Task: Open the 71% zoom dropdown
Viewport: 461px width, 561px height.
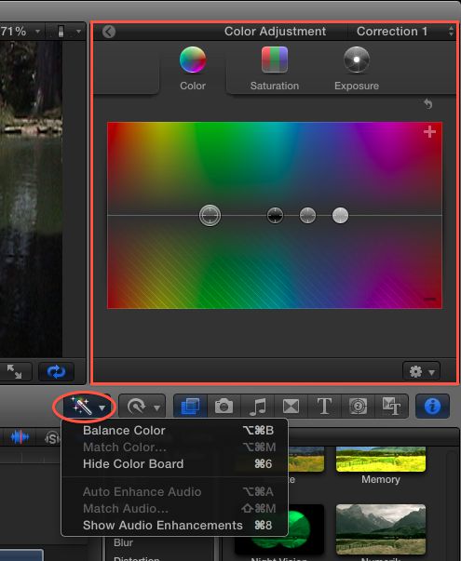Action: pos(20,32)
